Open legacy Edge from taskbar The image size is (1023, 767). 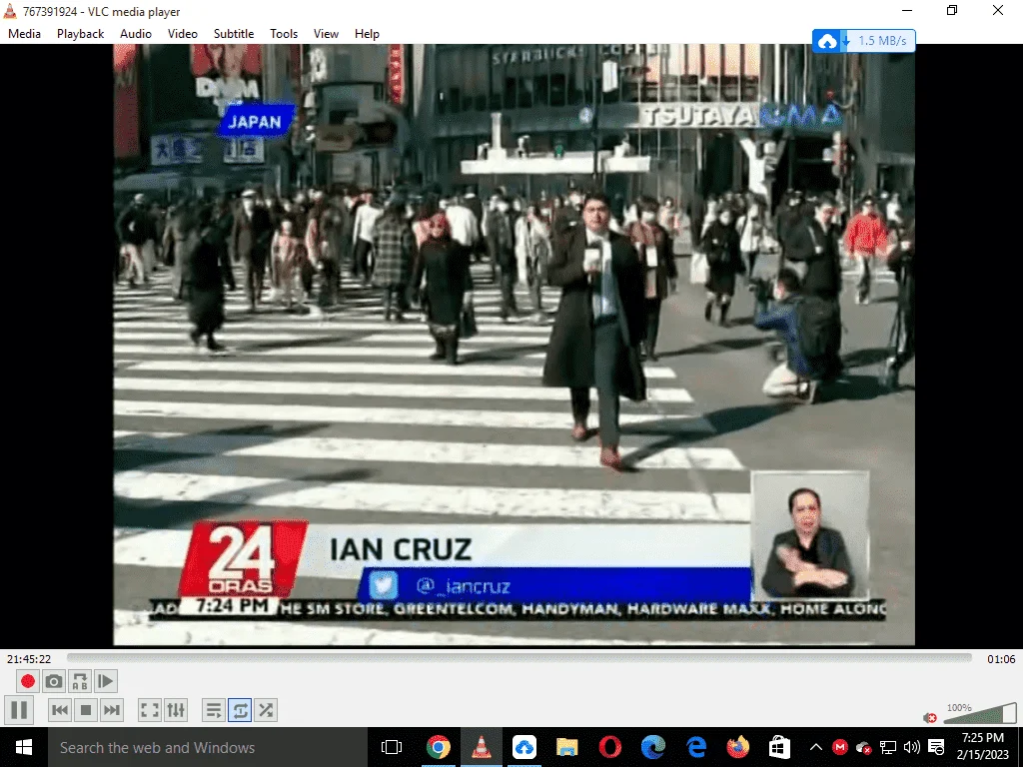pos(696,747)
